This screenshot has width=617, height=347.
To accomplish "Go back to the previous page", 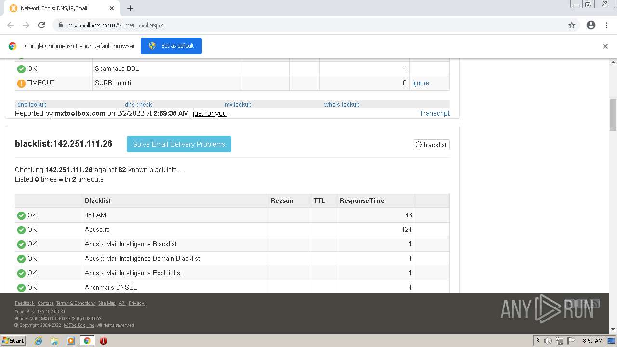I will pos(11,25).
